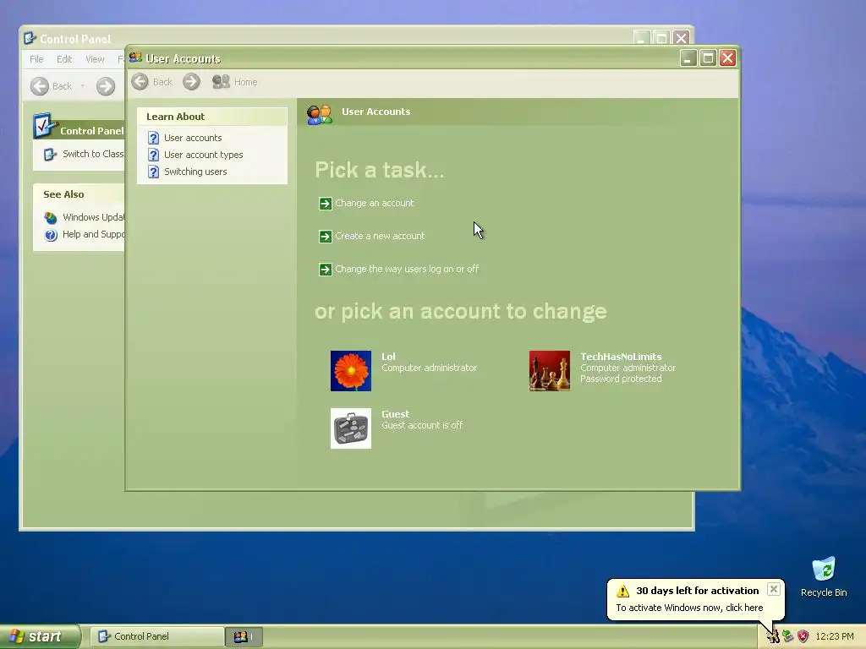
Task: Switch to User Accounts taskbar button
Action: click(244, 637)
